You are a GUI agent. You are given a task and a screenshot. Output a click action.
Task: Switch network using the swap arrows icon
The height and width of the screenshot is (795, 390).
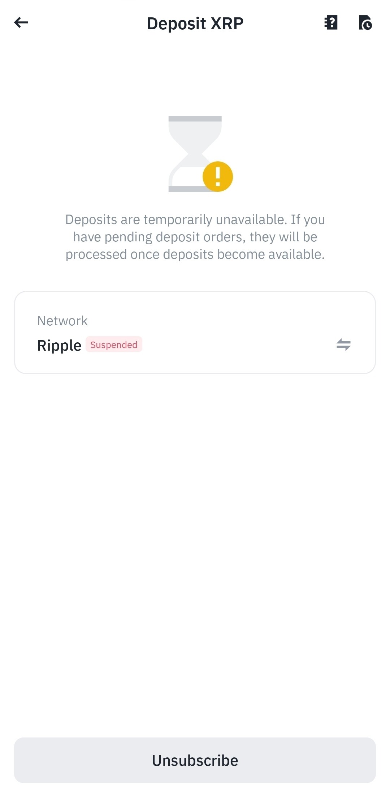point(343,344)
